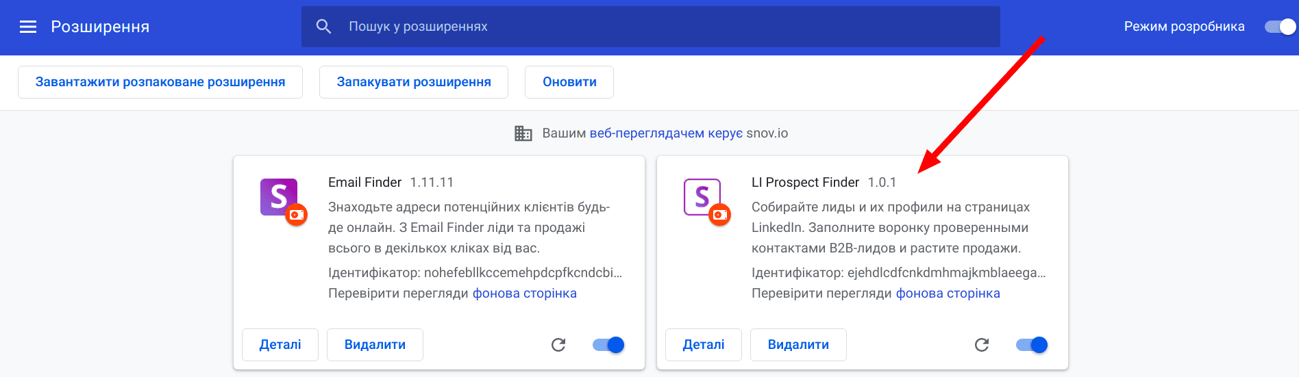Click the search magnifier icon
Viewport: 1299px width, 377px height.
[x=323, y=27]
